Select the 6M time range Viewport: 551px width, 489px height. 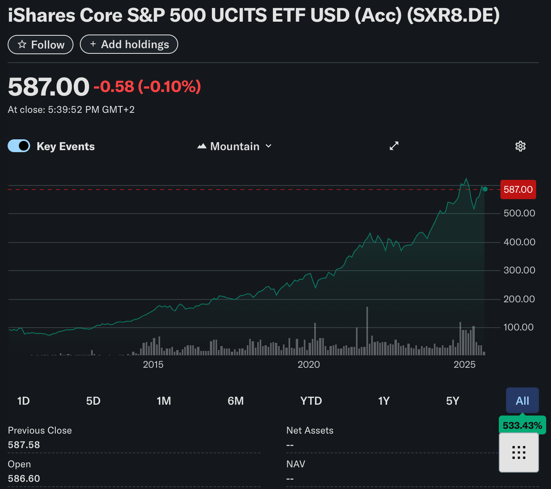click(236, 401)
